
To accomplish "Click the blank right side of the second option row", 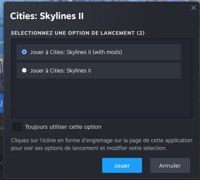I will click(138, 71).
